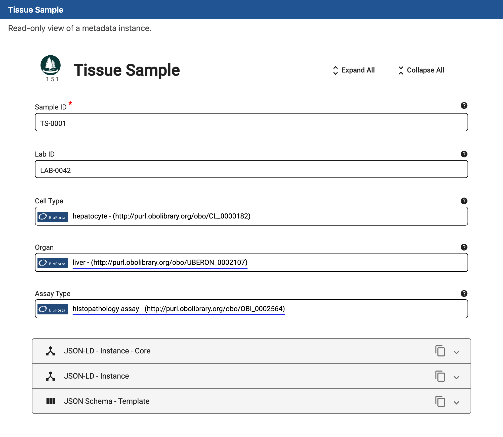Click the Lab ID input field
503x437 pixels.
[x=251, y=169]
